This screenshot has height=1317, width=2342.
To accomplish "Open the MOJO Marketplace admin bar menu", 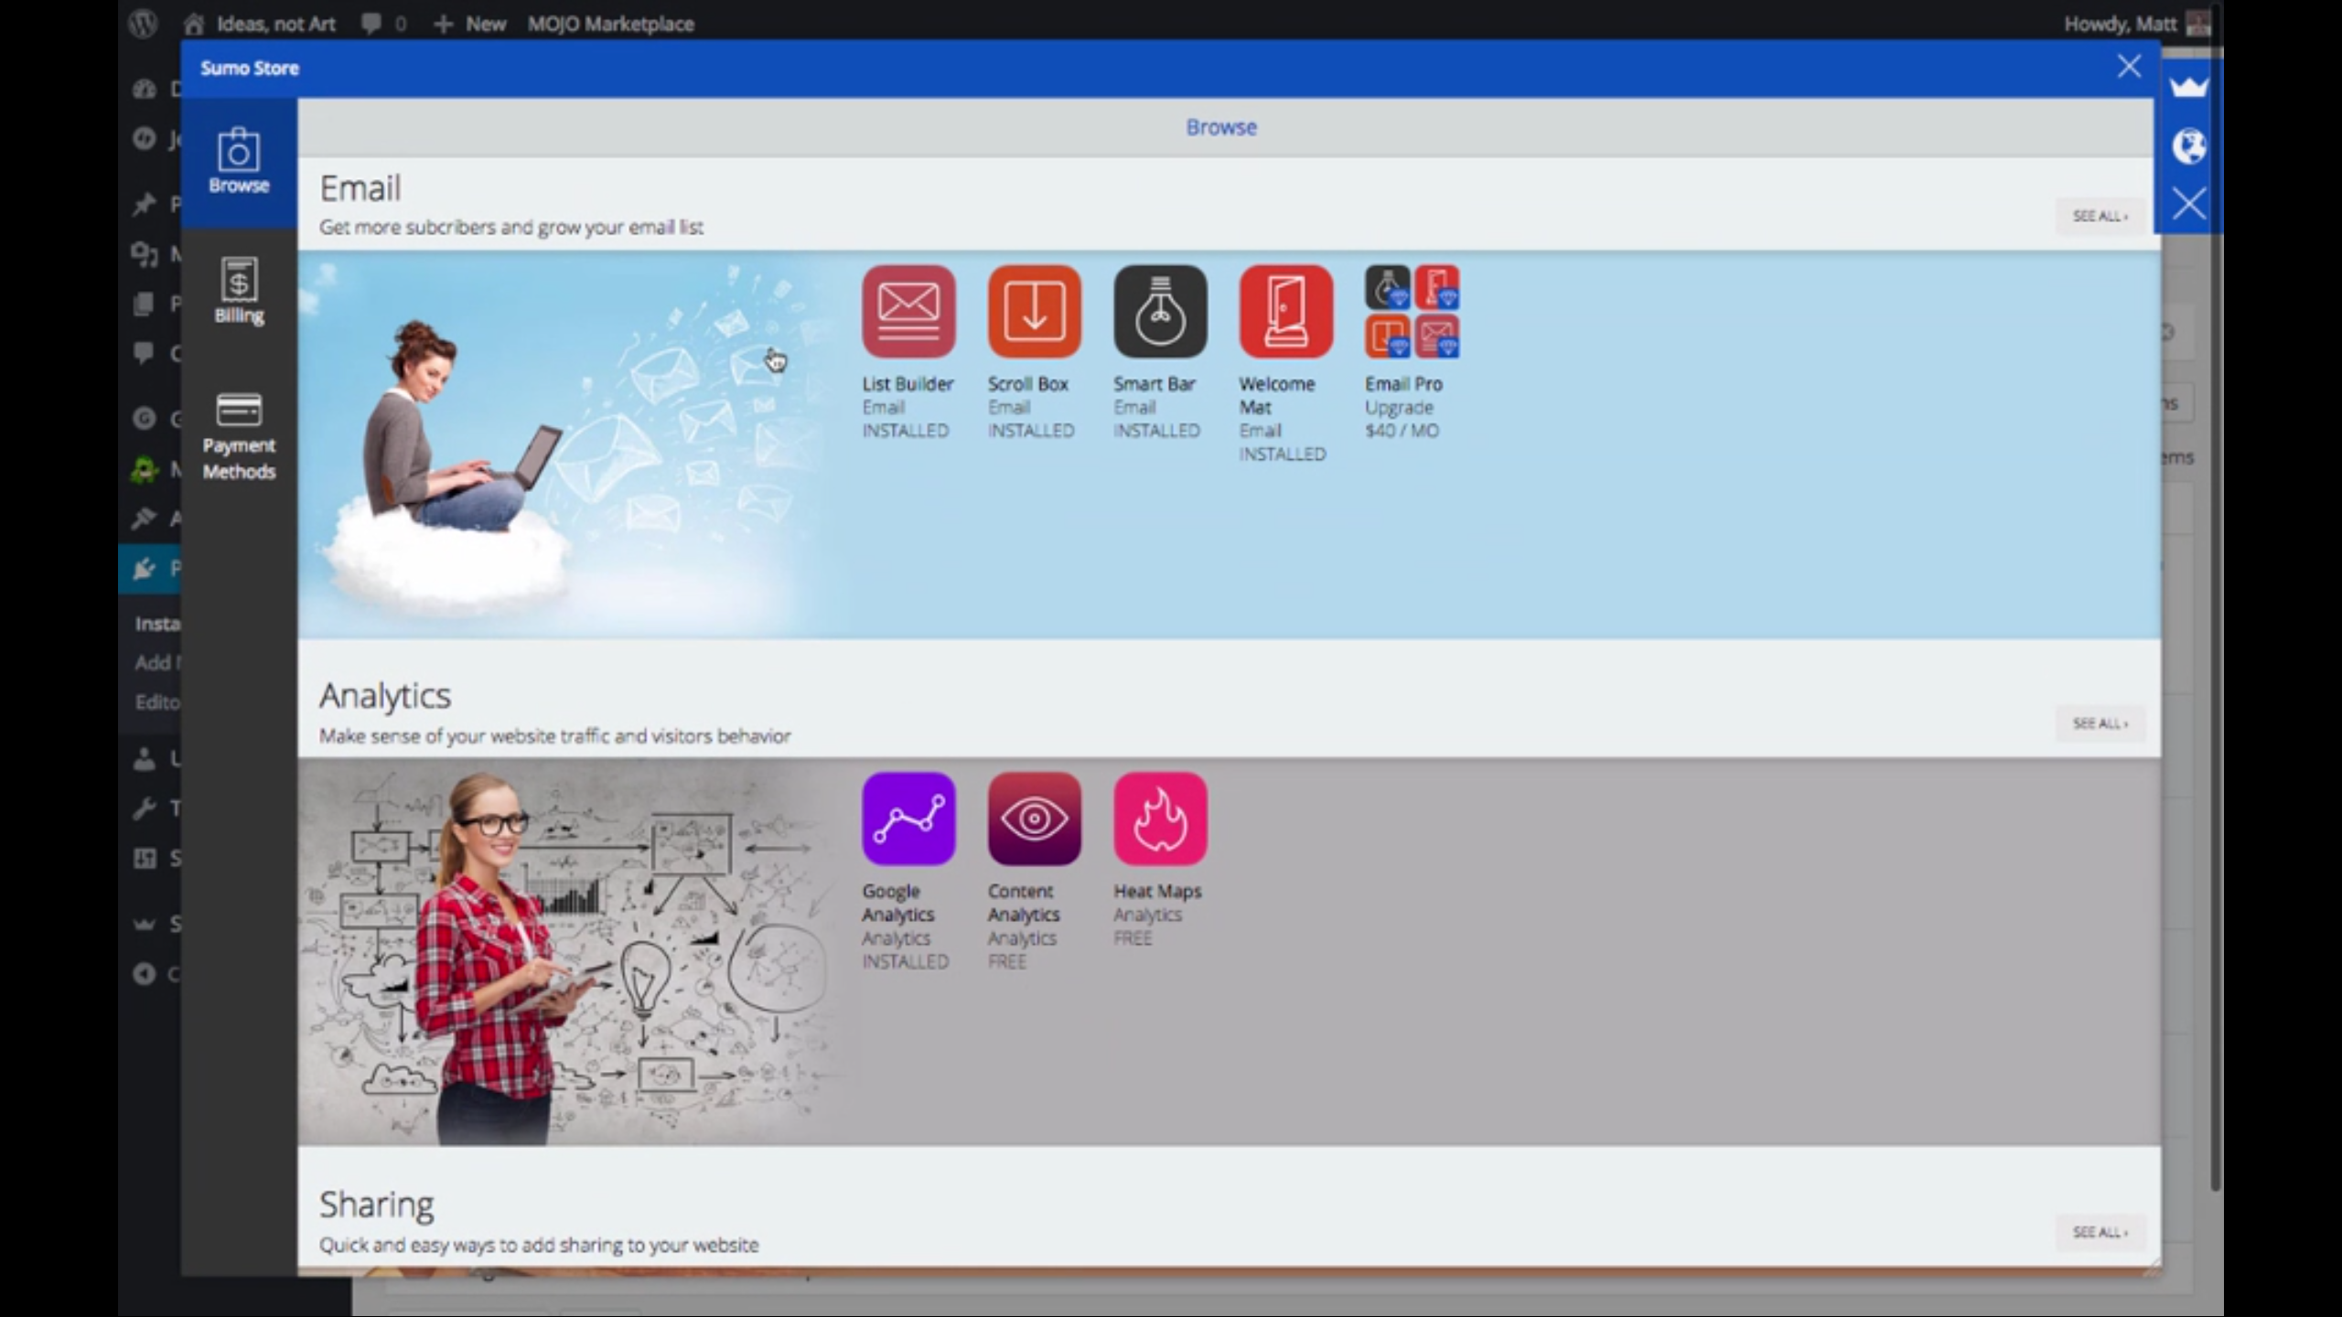I will (x=610, y=24).
